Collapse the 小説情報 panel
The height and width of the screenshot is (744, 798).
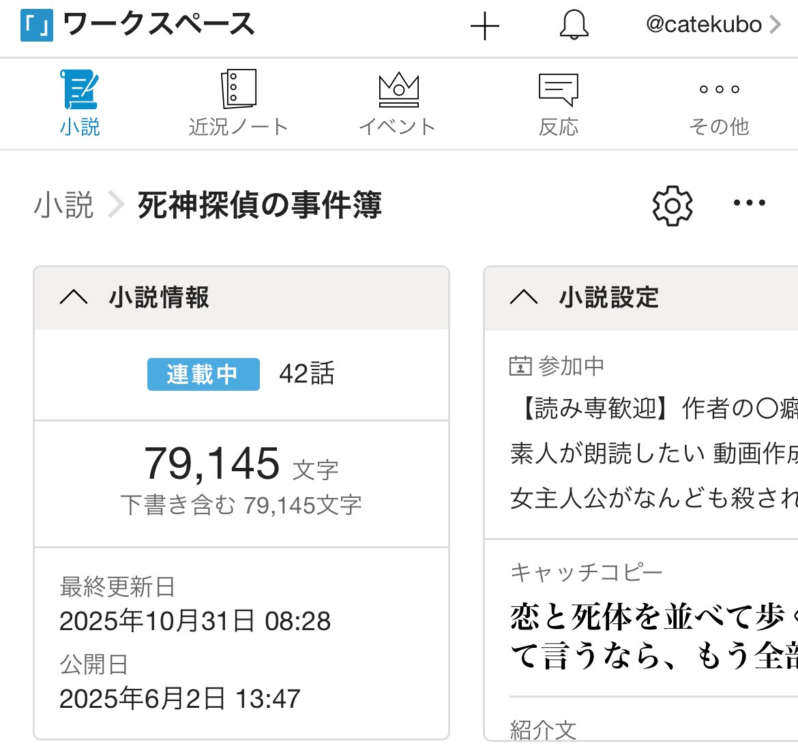(74, 297)
